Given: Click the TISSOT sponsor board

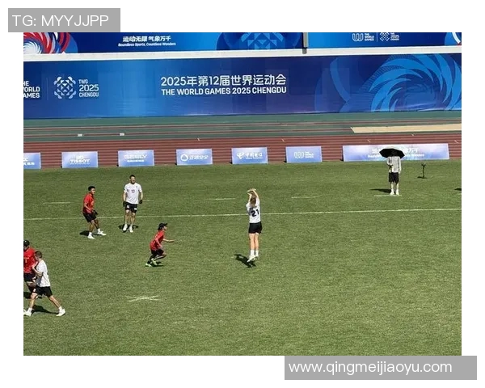Looking at the screenshot, I should click(80, 160).
